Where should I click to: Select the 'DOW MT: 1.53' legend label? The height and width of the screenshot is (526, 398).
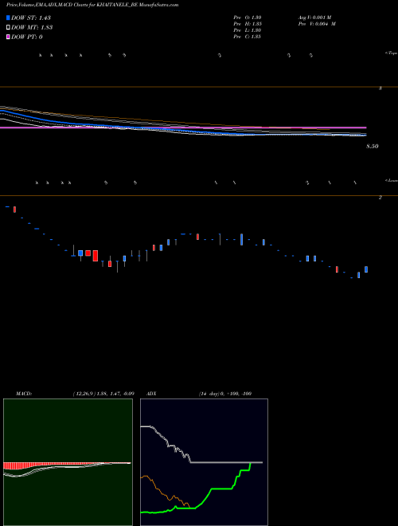click(32, 28)
